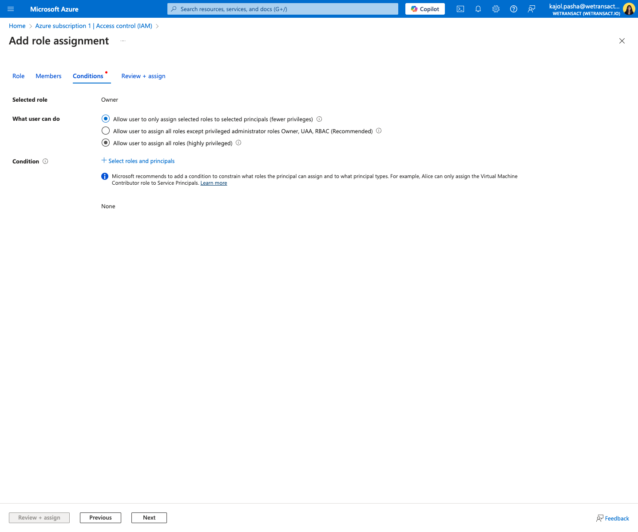Switch to the Members tab
Viewport: 638px width, 532px height.
[48, 76]
